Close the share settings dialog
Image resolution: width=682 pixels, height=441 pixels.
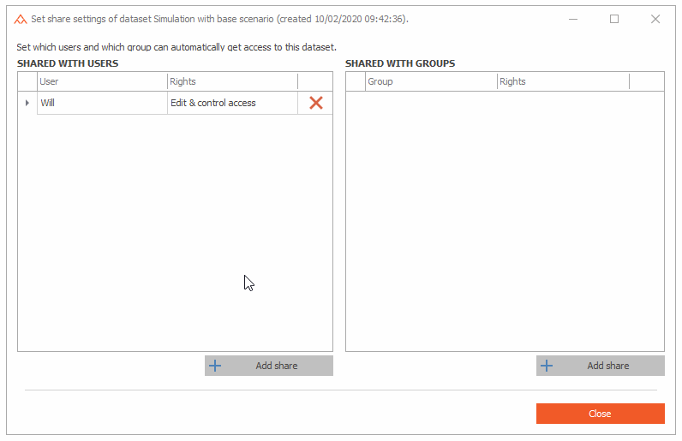pyautogui.click(x=601, y=414)
